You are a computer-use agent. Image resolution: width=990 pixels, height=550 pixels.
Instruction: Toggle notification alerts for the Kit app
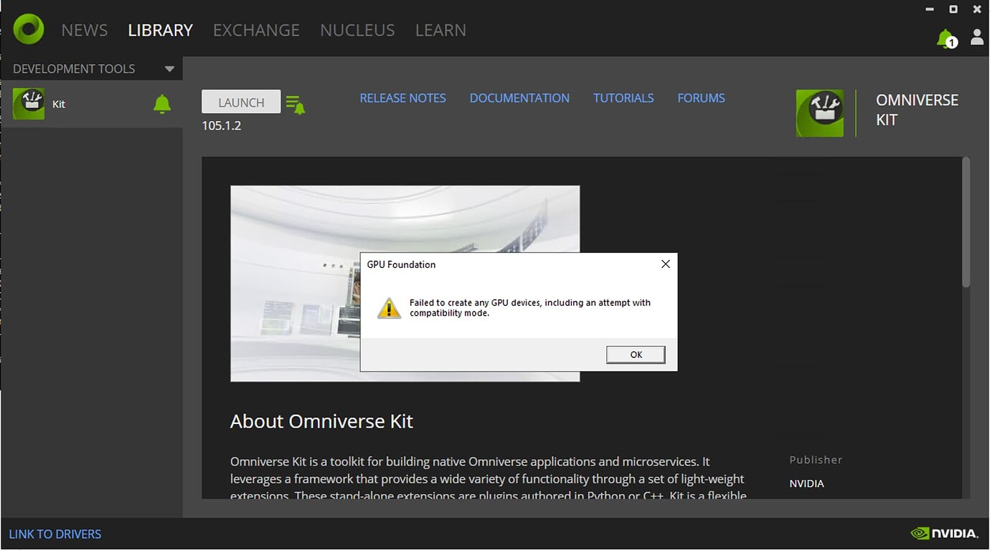(x=161, y=103)
